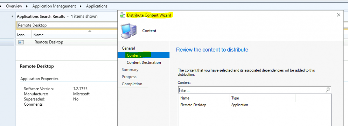The width and height of the screenshot is (348, 126).
Task: Go to Applications breadcrumb
Action: point(97,6)
